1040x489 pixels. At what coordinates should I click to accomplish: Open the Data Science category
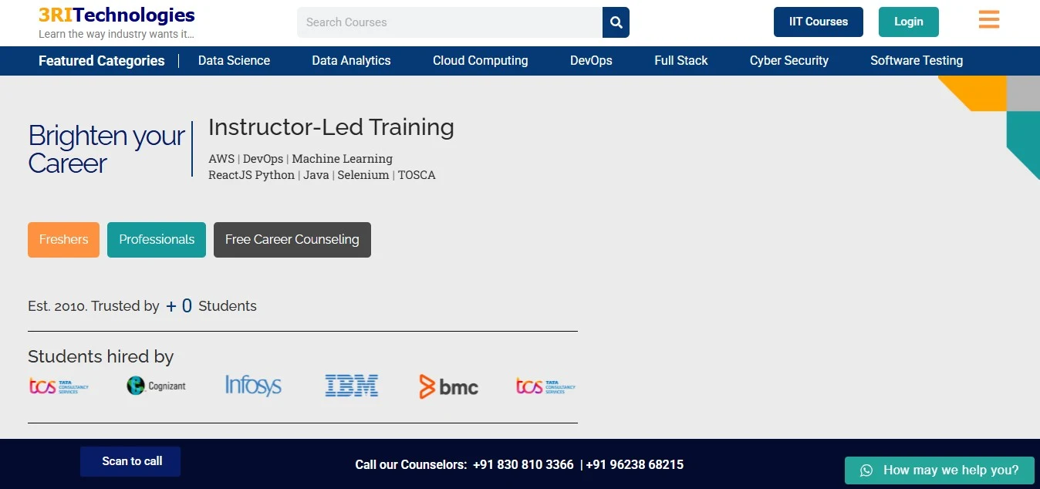pos(234,61)
